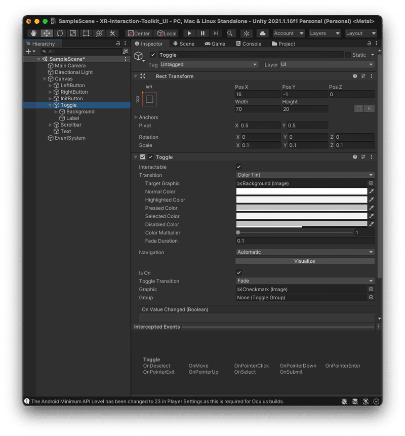Click the Pos X input field
This screenshot has width=405, height=436.
point(257,94)
